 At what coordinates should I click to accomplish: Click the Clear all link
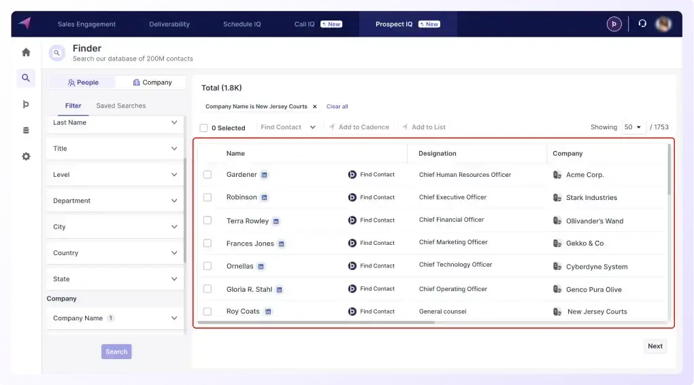point(337,107)
